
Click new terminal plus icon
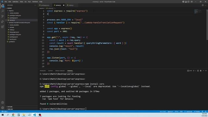(x=194, y=71)
